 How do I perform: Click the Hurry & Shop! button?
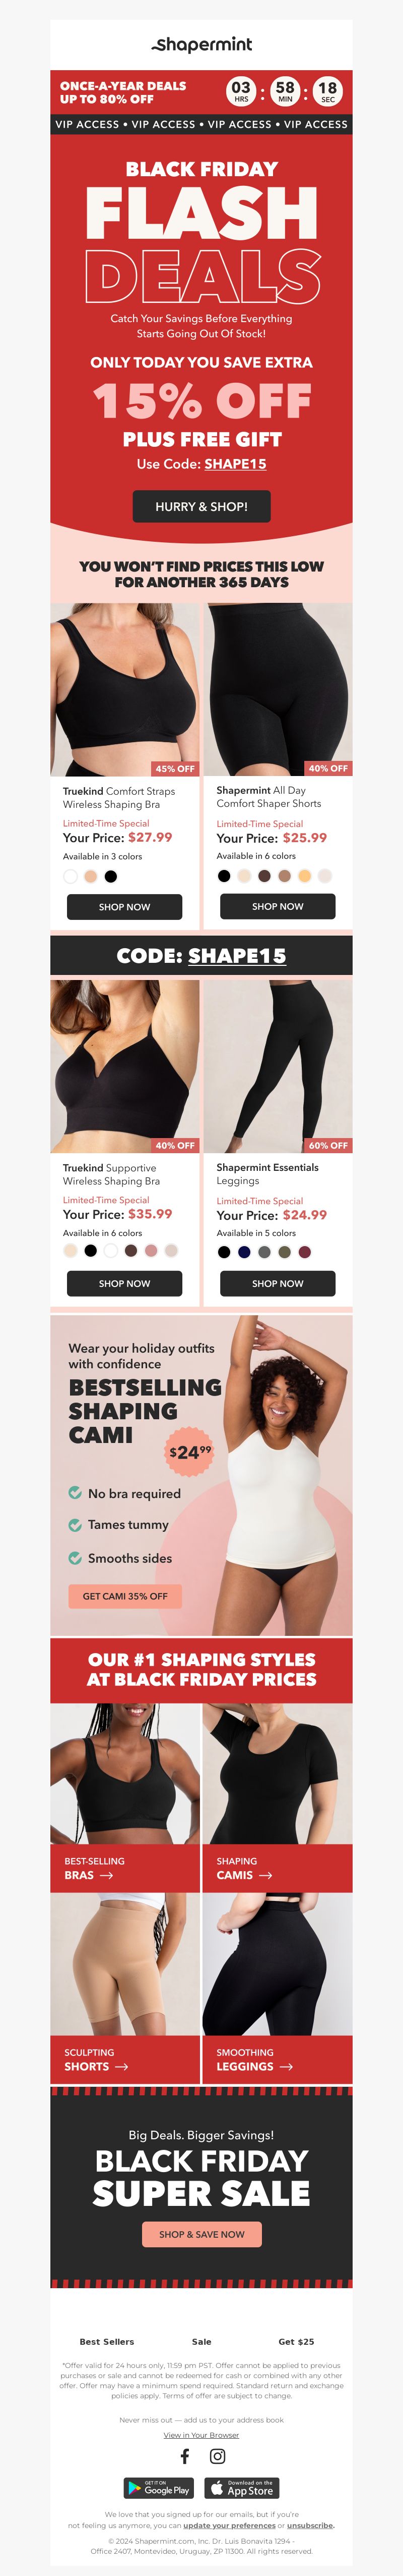coord(201,506)
